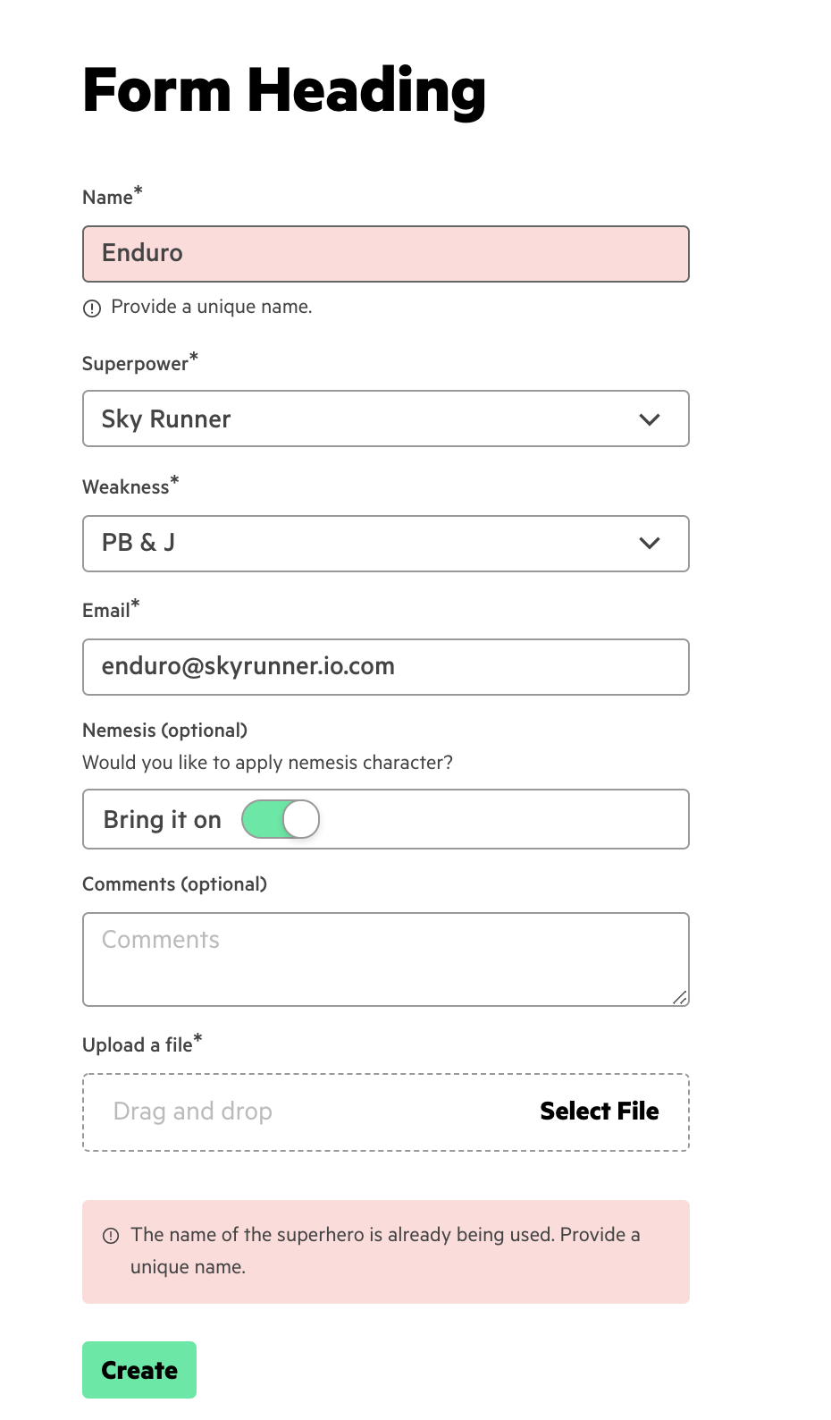This screenshot has width=831, height=1420.
Task: Click the superhero name error message text
Action: click(385, 1251)
